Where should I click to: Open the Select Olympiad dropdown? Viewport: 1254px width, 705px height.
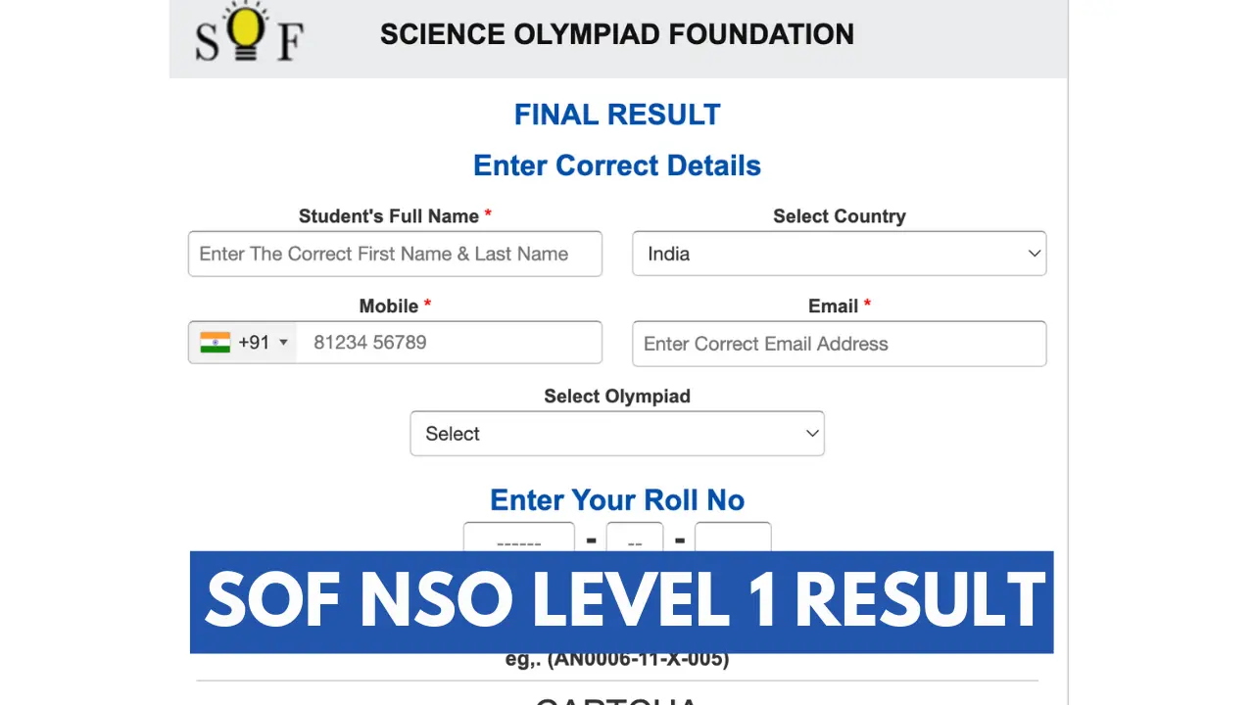coord(617,434)
